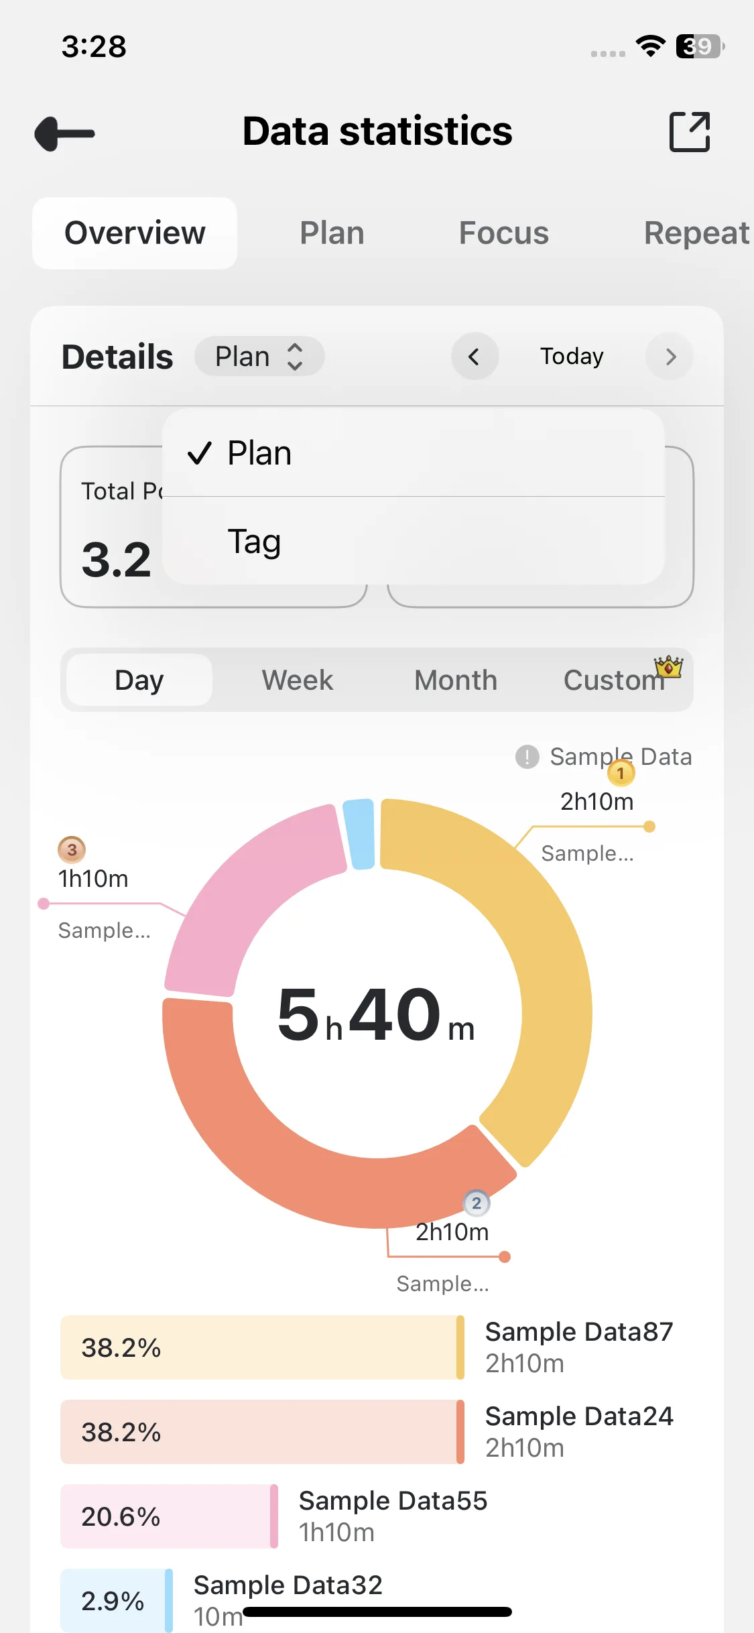Open the Plan details dropdown
Viewport: 754px width, 1633px height.
point(259,357)
